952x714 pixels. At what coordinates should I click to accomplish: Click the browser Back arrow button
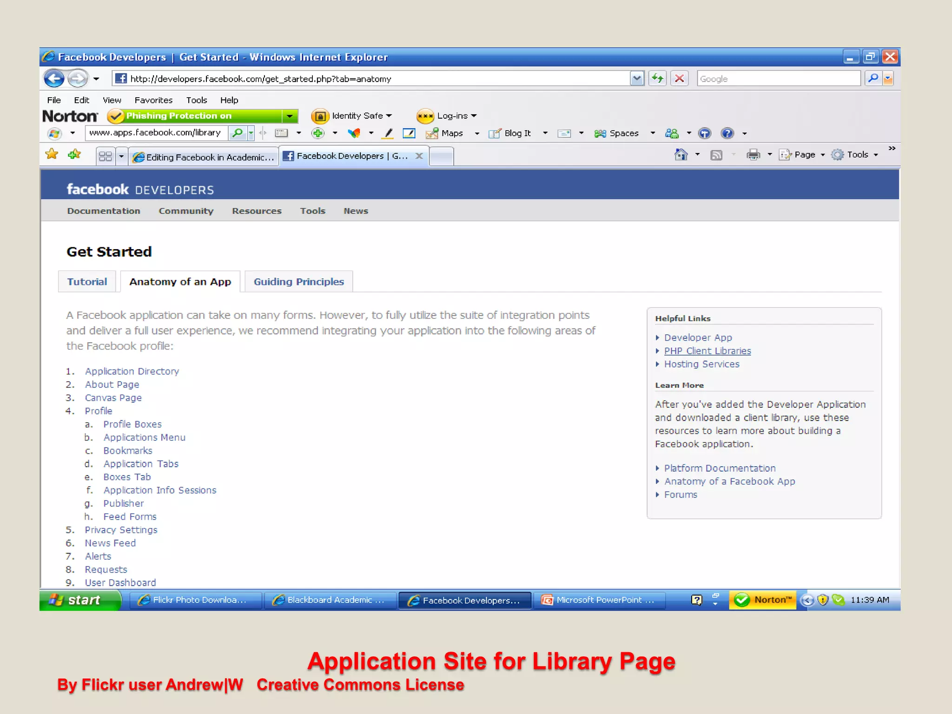pos(54,79)
